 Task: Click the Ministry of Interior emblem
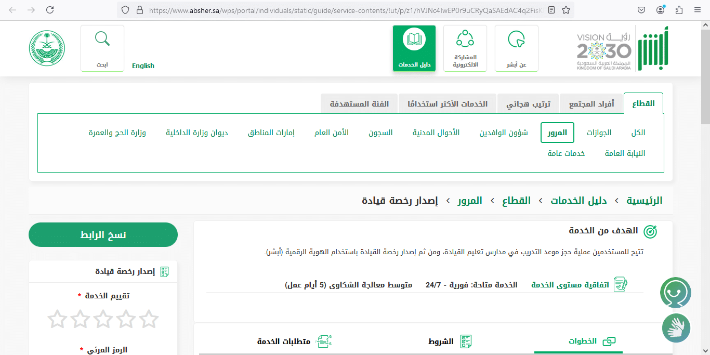pyautogui.click(x=47, y=48)
